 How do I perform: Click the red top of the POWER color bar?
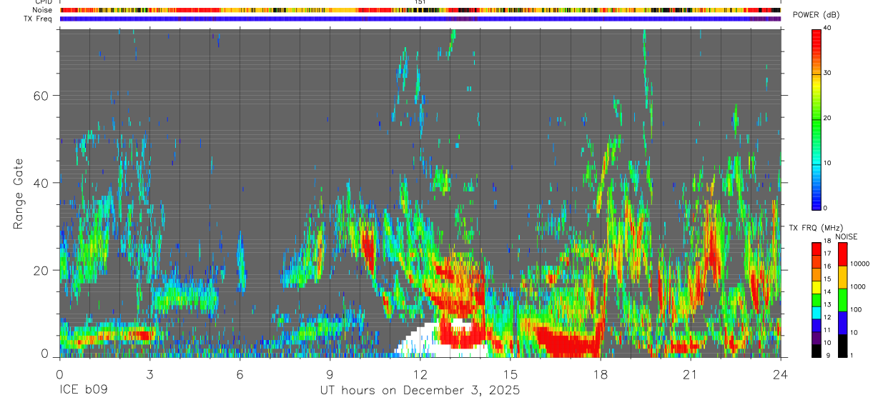tap(816, 39)
